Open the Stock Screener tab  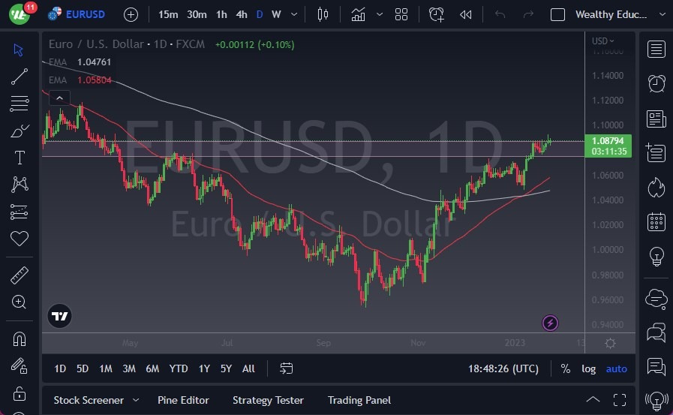pos(89,400)
